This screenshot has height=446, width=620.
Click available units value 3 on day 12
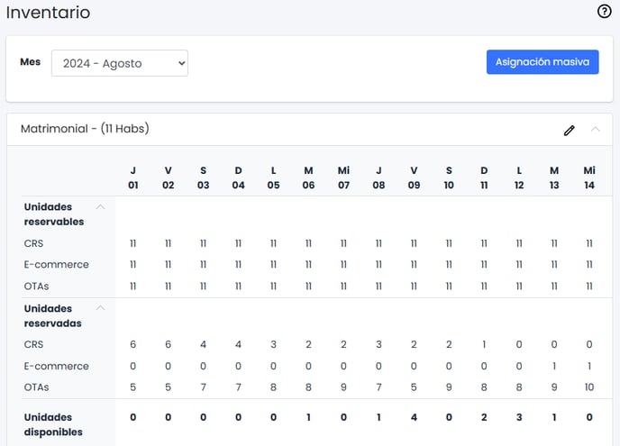[x=519, y=417]
